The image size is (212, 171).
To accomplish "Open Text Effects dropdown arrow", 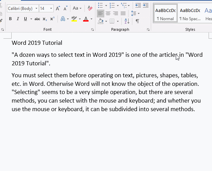I will [x=68, y=19].
